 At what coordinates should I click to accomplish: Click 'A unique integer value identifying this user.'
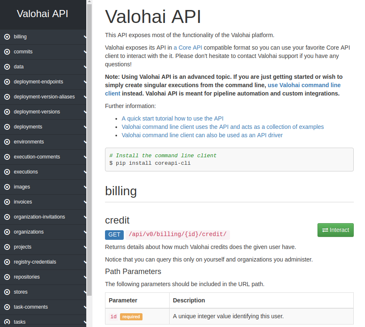(228, 316)
